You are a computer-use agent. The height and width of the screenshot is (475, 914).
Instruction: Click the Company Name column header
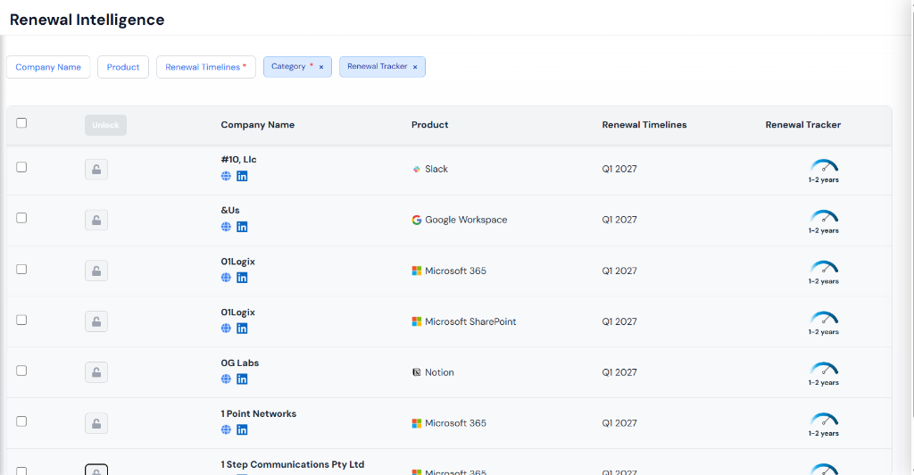258,125
